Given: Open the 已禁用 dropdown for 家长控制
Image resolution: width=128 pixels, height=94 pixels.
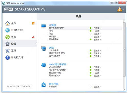Looking at the screenshot, I should 98,87.
